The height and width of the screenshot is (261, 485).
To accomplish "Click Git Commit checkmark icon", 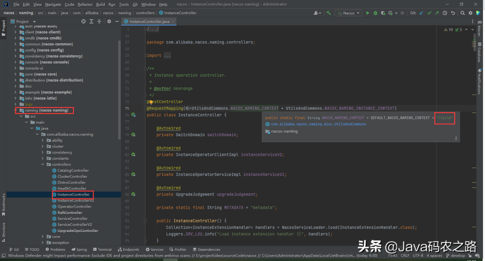I will point(429,13).
